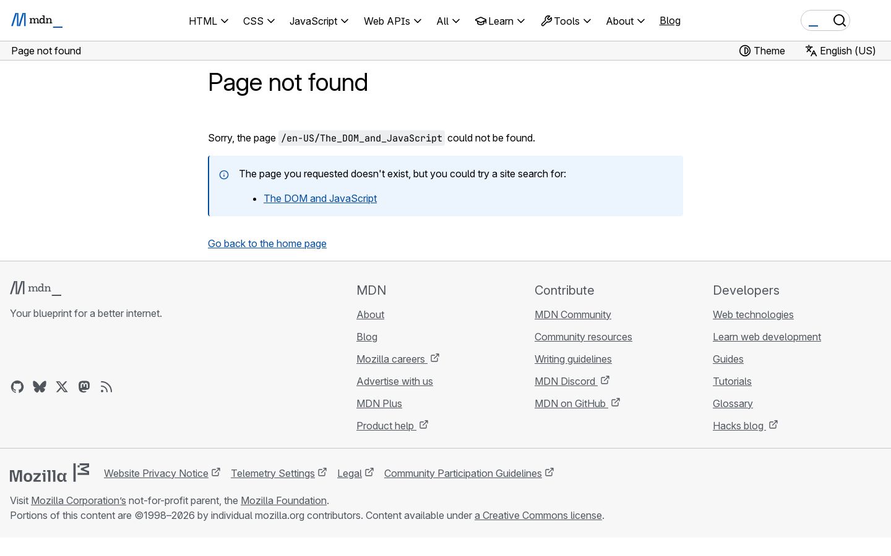
Task: Open the Creative Commons license link
Action: click(x=538, y=515)
